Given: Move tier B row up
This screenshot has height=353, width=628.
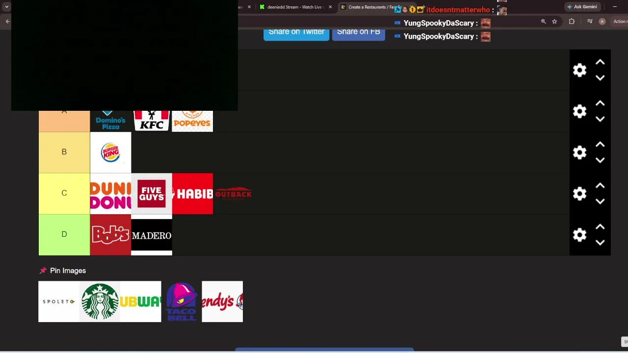Looking at the screenshot, I should coord(600,145).
